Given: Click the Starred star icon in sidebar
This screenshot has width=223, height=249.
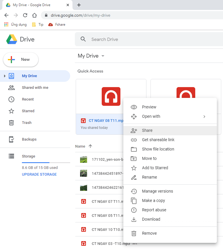Looking at the screenshot, I should (11, 111).
